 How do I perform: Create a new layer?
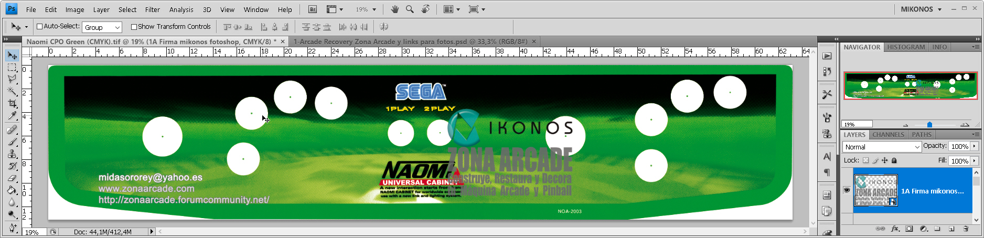point(951,229)
